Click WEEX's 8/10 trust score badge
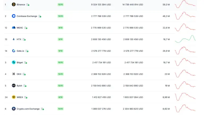The width and height of the screenshot is (204, 116). (x=61, y=97)
